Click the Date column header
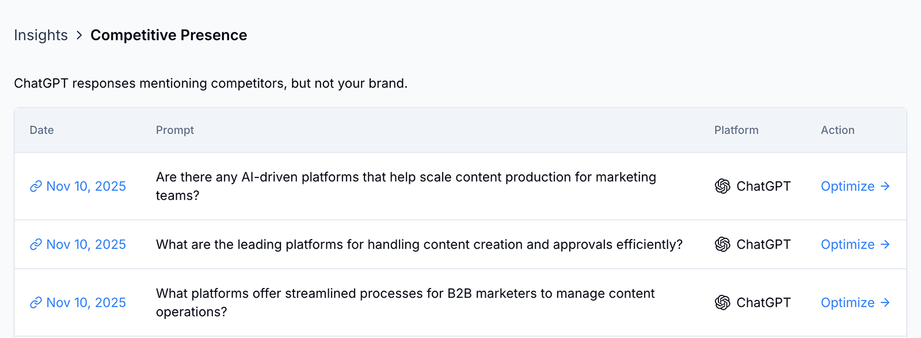 click(x=41, y=130)
